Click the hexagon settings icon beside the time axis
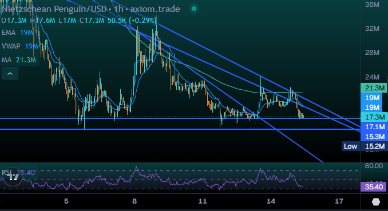Viewport: 388px width, 211px height. (376, 202)
